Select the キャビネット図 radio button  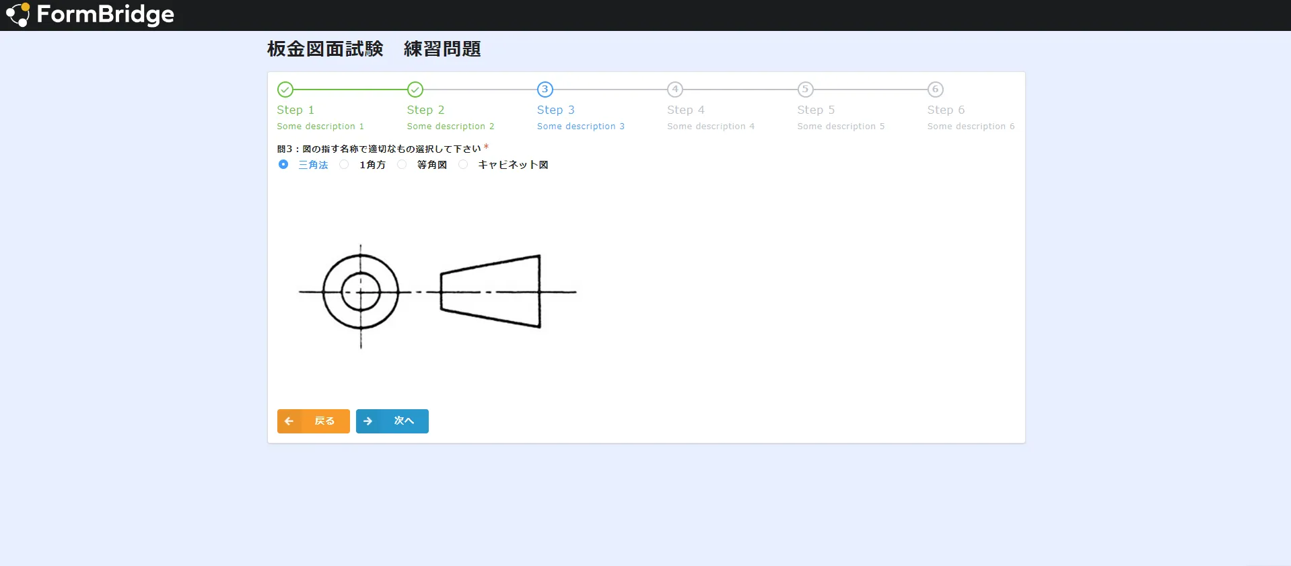click(x=463, y=165)
